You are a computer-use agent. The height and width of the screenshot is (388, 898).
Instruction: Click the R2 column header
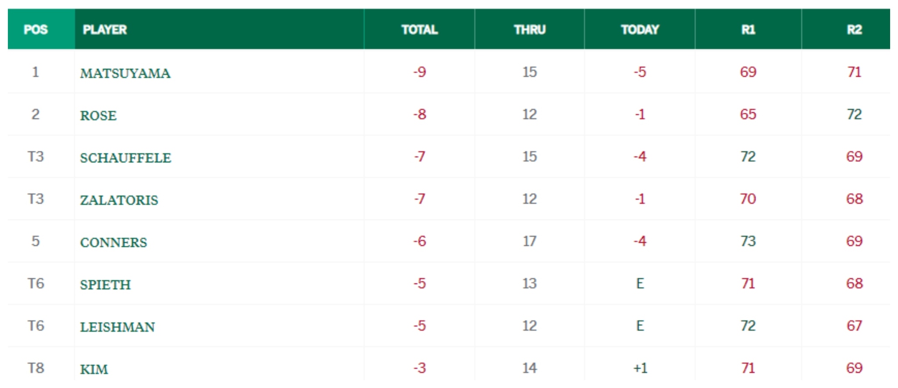(x=854, y=29)
